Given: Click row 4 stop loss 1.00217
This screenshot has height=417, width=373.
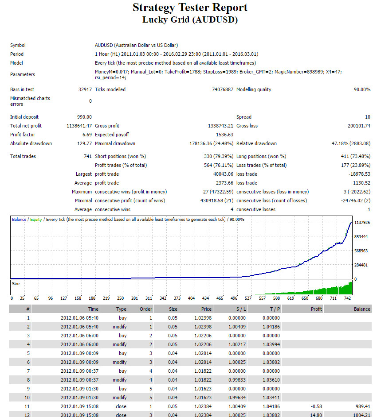Looking at the screenshot, I should point(237,344).
